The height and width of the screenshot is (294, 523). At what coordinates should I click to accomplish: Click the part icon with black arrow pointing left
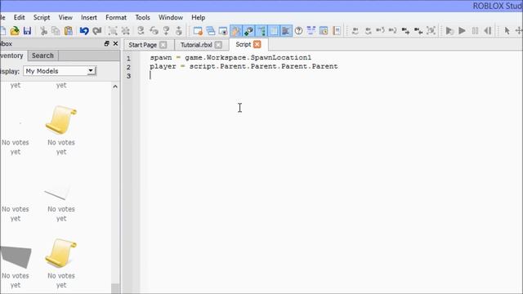click(x=418, y=31)
